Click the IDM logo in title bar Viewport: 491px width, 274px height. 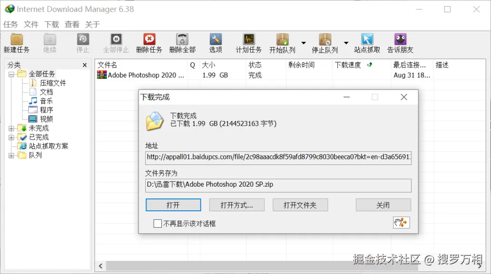(10, 9)
